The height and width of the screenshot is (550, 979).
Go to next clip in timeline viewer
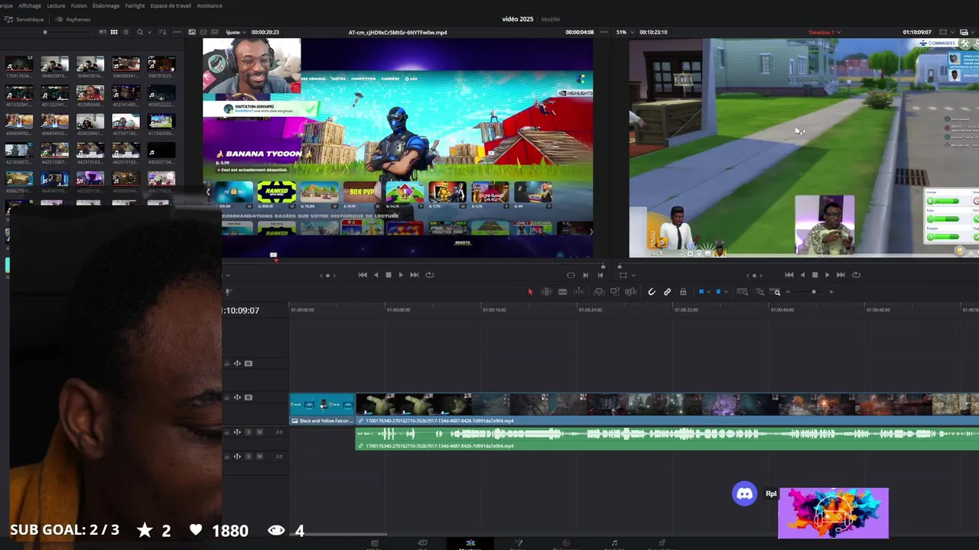click(841, 275)
